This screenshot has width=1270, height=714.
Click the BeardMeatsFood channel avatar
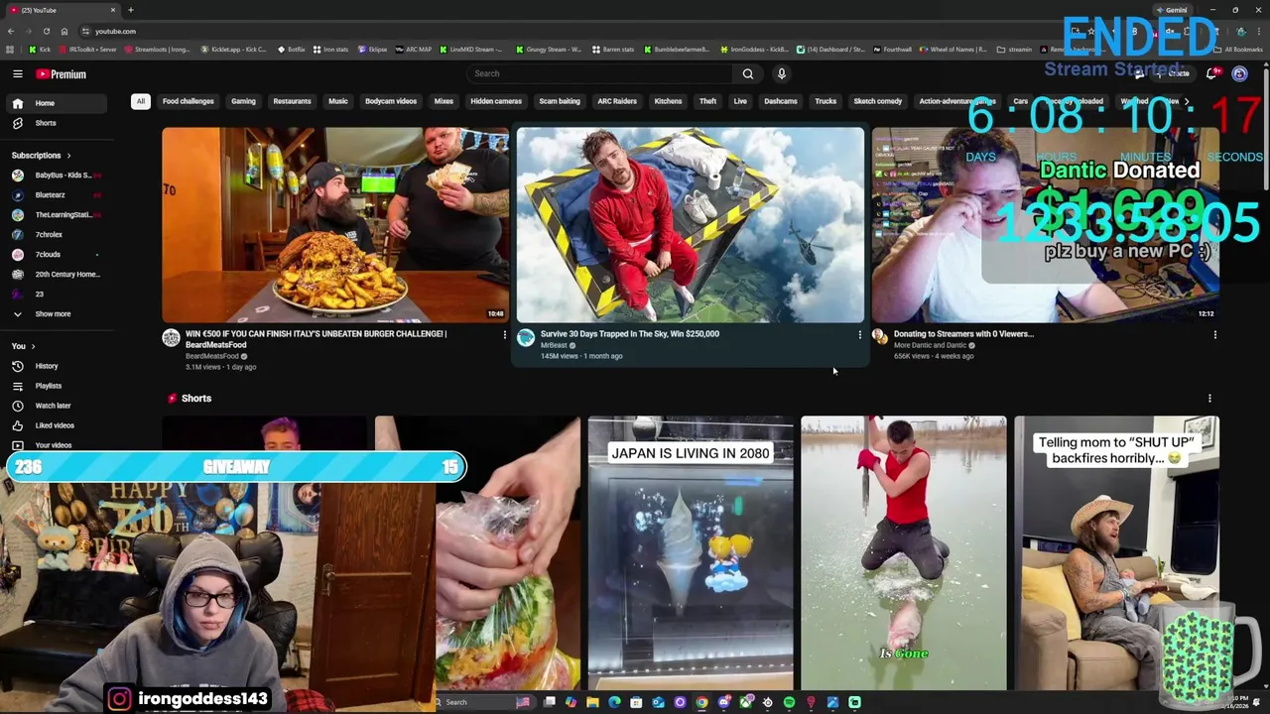point(171,338)
